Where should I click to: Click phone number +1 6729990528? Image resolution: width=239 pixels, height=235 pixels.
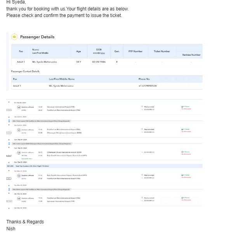tap(147, 86)
